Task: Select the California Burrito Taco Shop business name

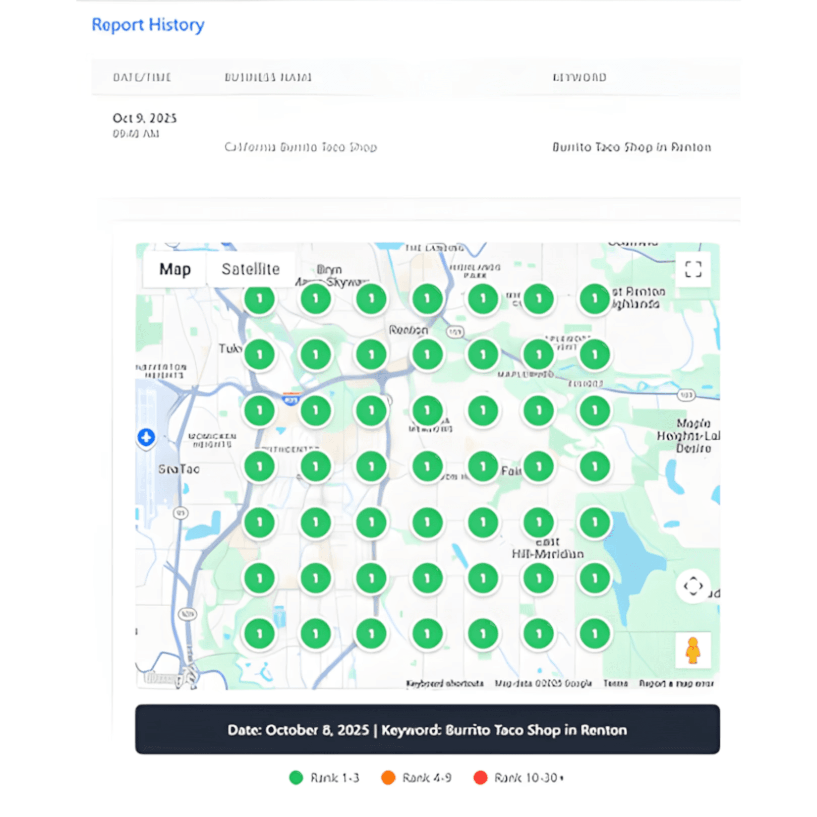Action: 301,147
